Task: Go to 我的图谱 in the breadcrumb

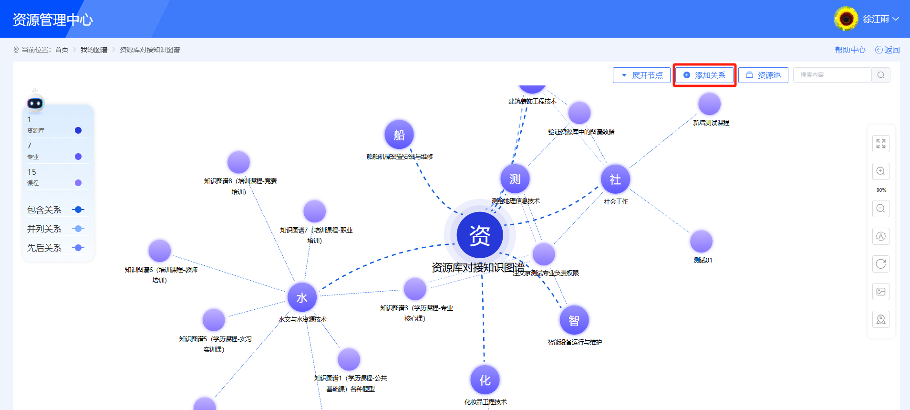Action: tap(94, 50)
